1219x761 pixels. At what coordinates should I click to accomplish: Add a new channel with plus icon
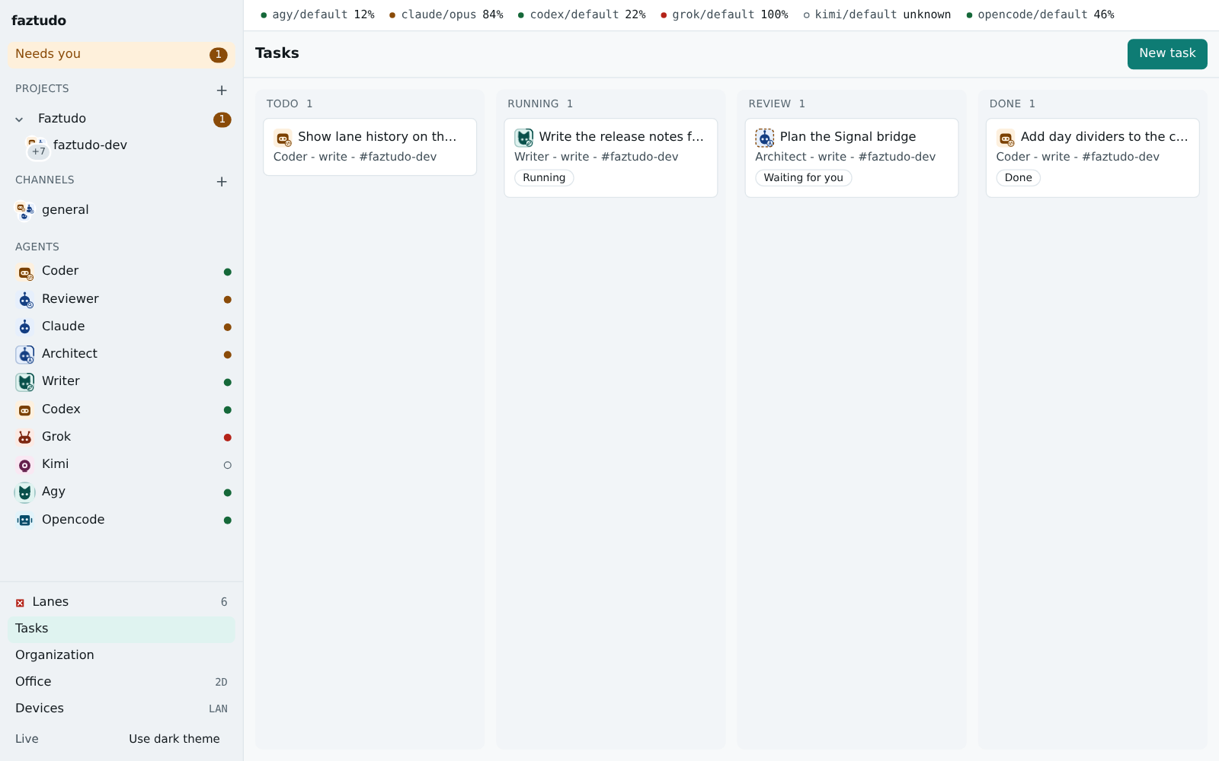(222, 181)
